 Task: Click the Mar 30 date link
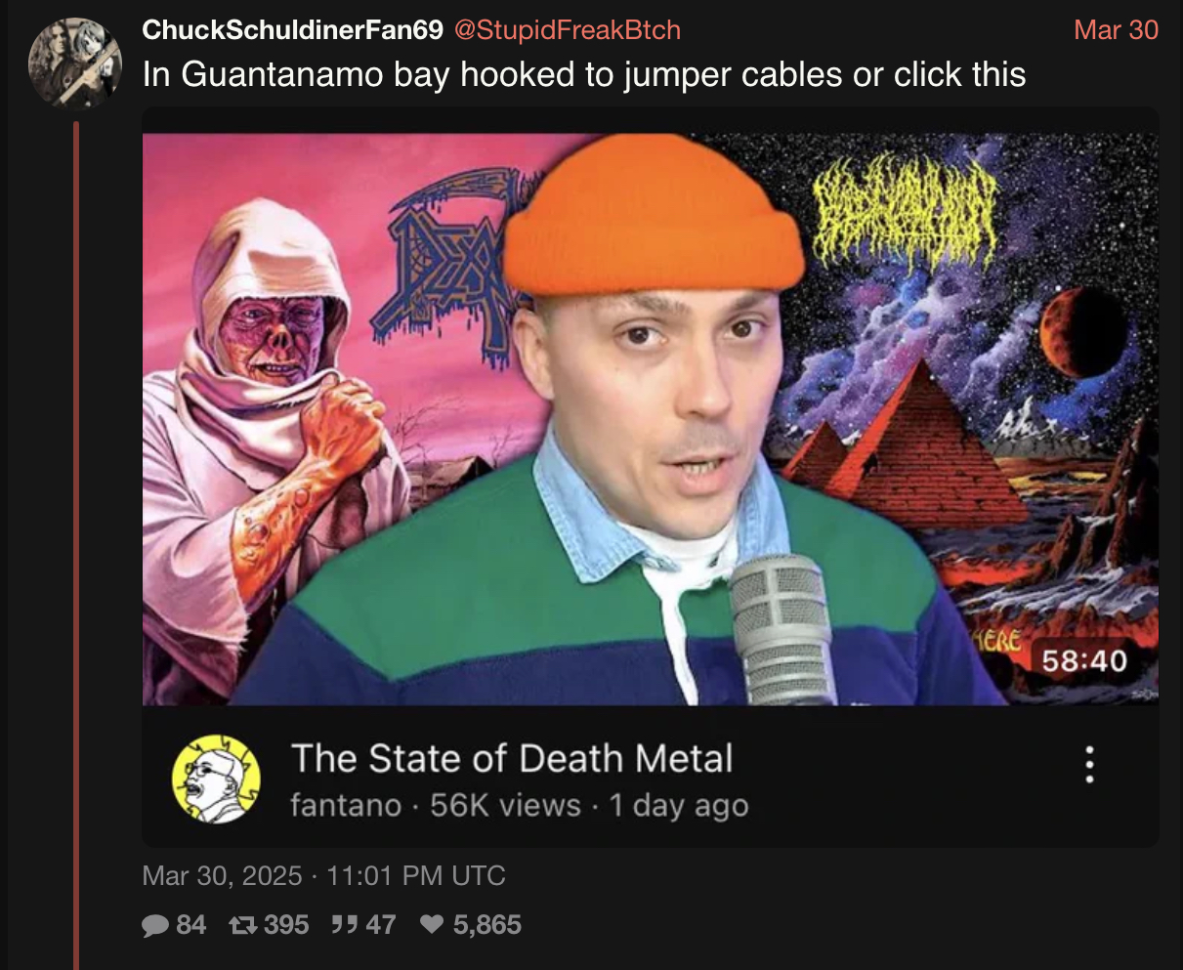point(1116,29)
